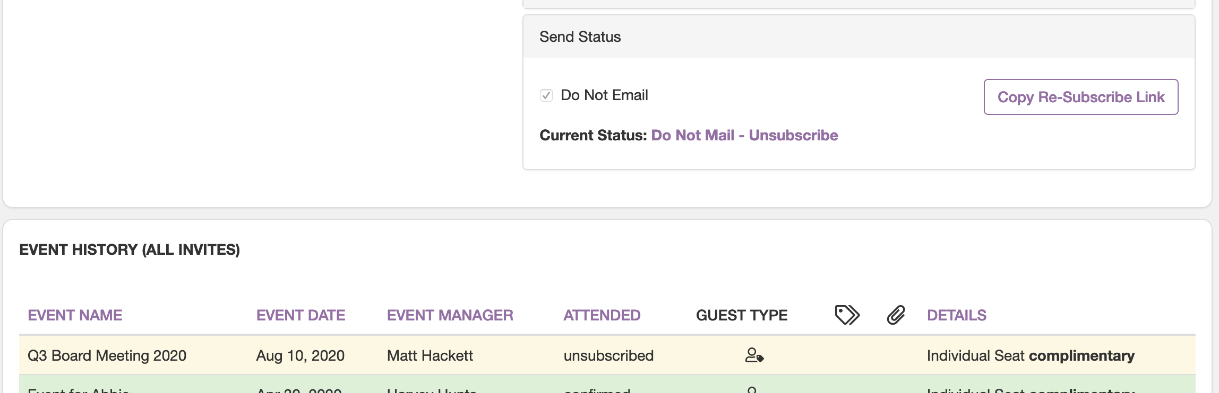Viewport: 1219px width, 393px height.
Task: Sort by Event Manager column header
Action: tap(450, 315)
